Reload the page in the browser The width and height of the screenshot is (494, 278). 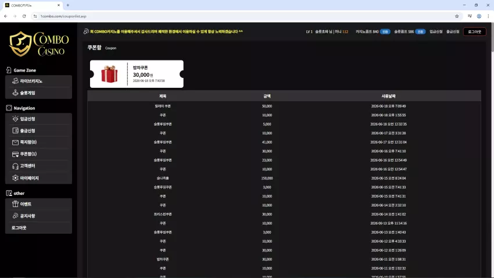click(x=24, y=16)
